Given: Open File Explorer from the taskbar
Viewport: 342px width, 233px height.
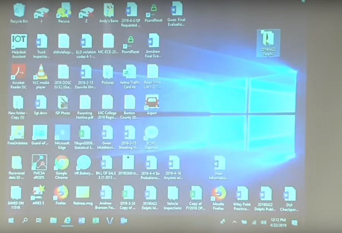Looking at the screenshot, I should (53, 221).
